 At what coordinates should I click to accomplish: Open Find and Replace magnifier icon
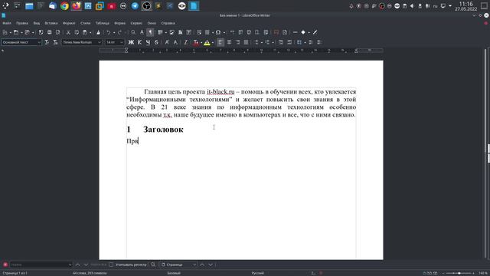tap(133, 32)
